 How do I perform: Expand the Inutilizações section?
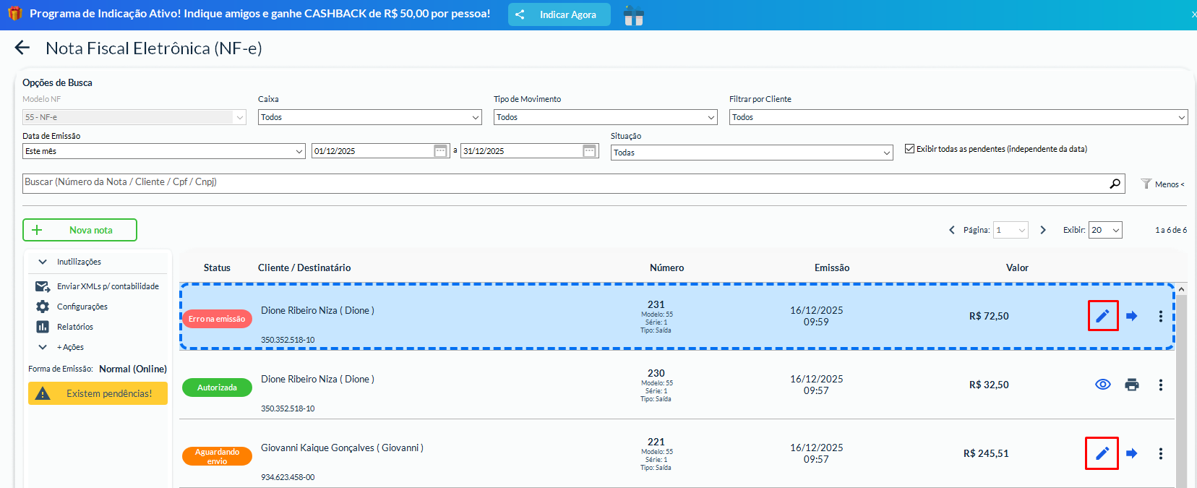(x=79, y=262)
